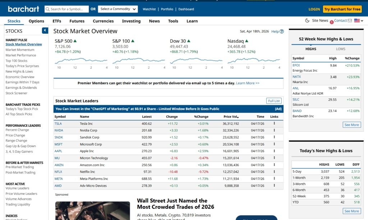Open the Watchlist link
Viewport: 368px width, 220px height.
(149, 9)
